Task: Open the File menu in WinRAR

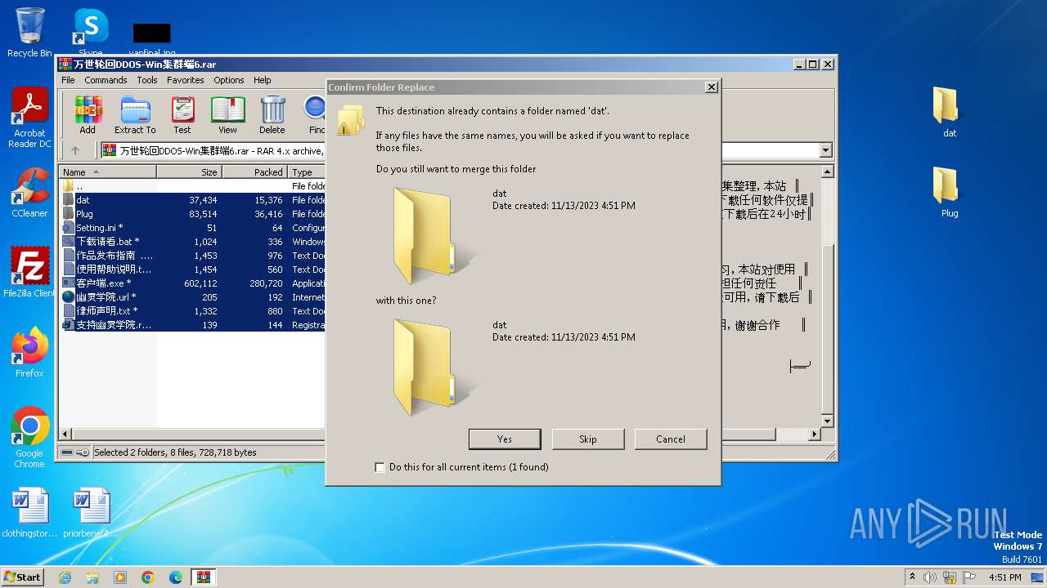Action: (x=68, y=80)
